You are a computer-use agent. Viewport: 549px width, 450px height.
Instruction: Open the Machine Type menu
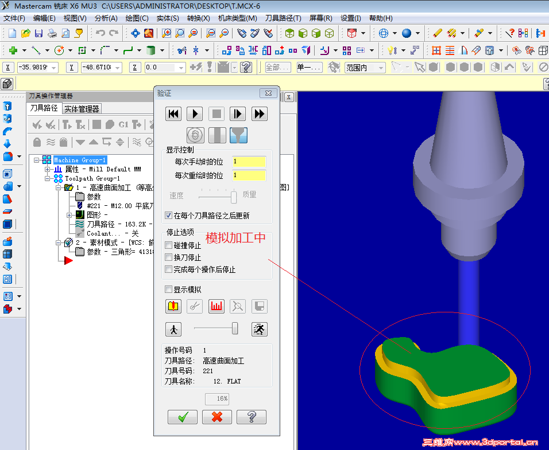[237, 18]
